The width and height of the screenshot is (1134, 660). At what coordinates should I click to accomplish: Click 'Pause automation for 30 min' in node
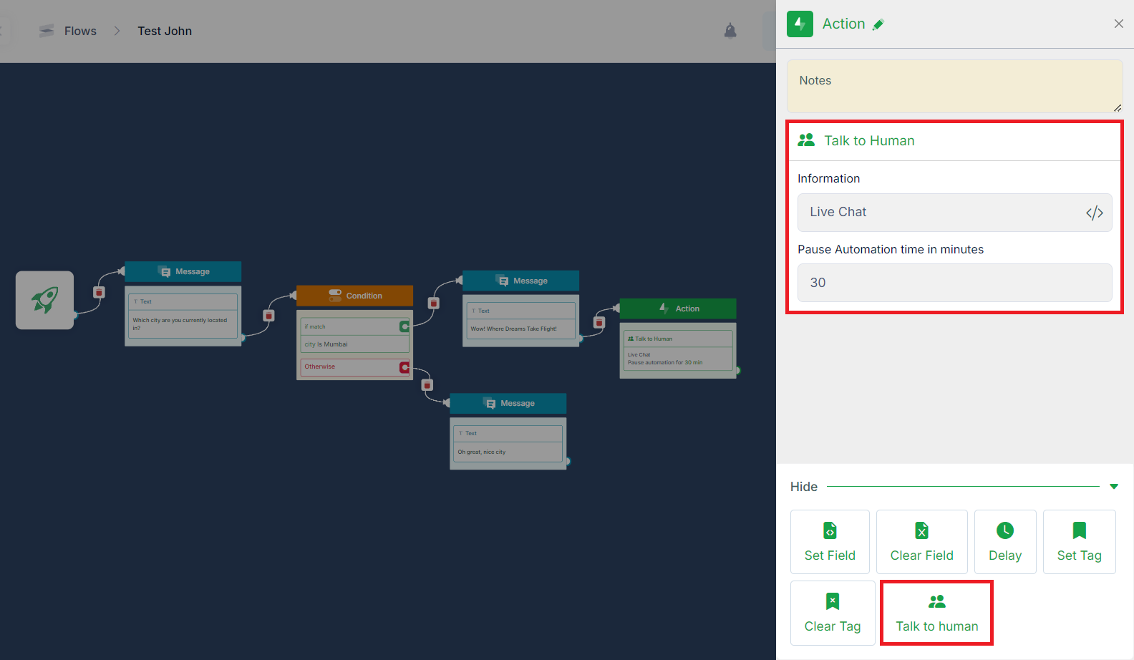pyautogui.click(x=665, y=362)
